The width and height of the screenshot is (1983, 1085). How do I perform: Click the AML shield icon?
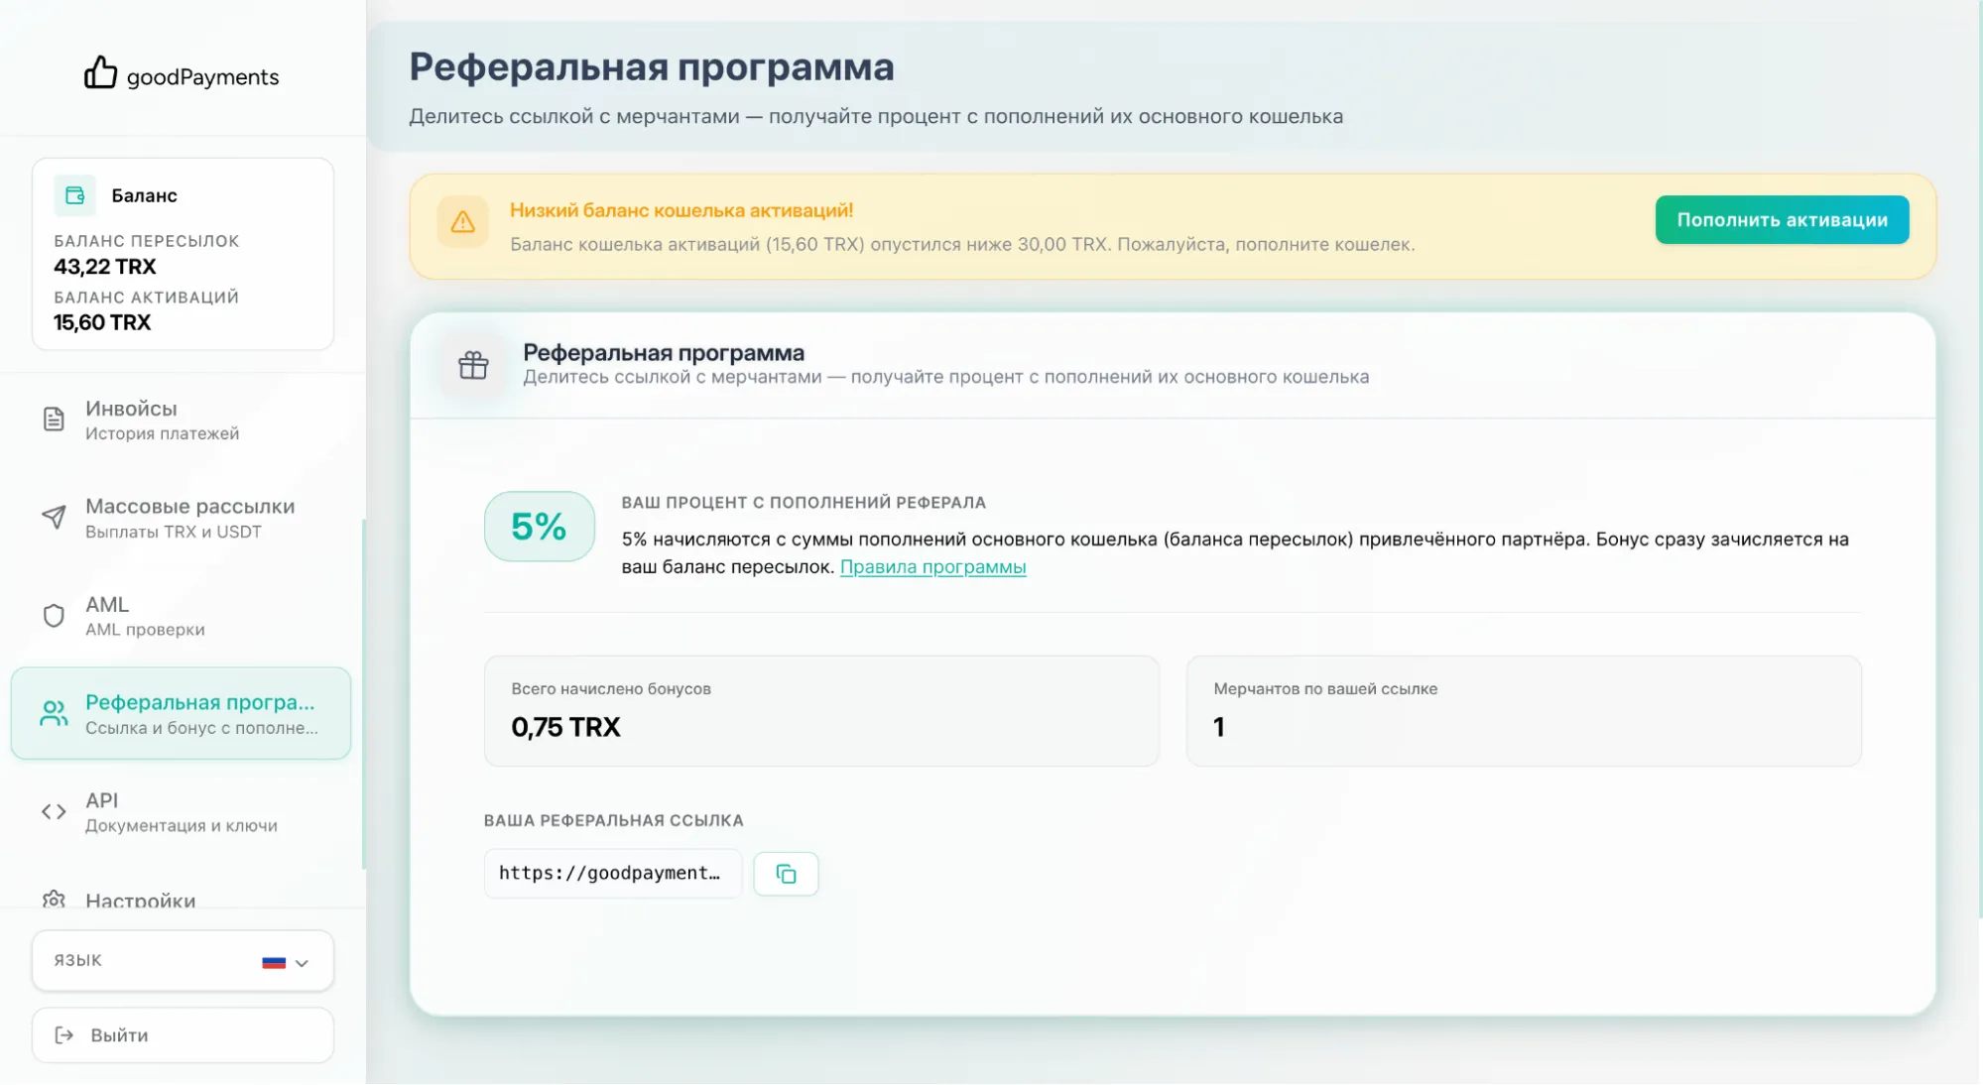[x=54, y=616]
